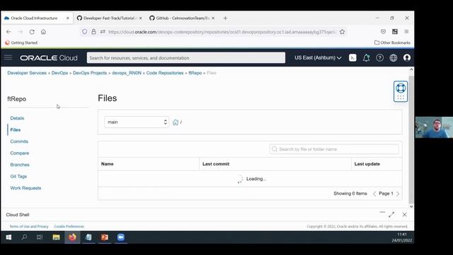Click the Name column header

pyautogui.click(x=107, y=164)
